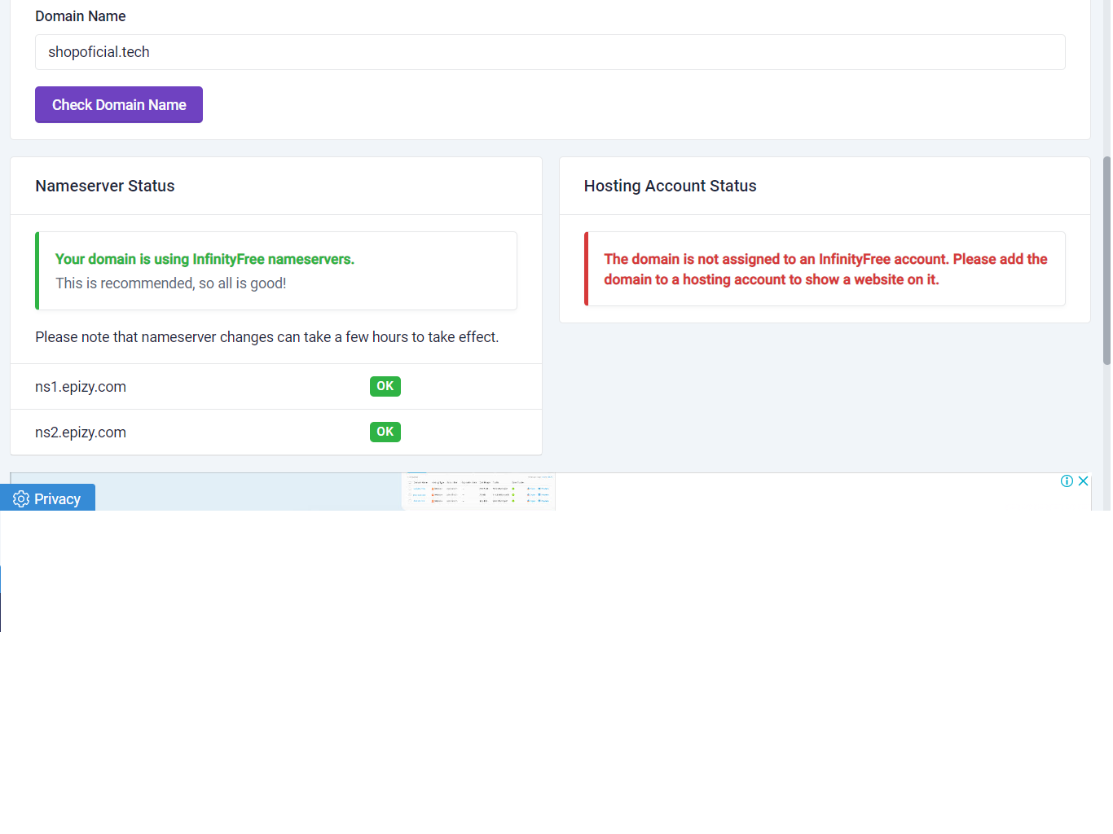
Task: Click the OK badge for ns1.epizy.com
Action: 385,386
